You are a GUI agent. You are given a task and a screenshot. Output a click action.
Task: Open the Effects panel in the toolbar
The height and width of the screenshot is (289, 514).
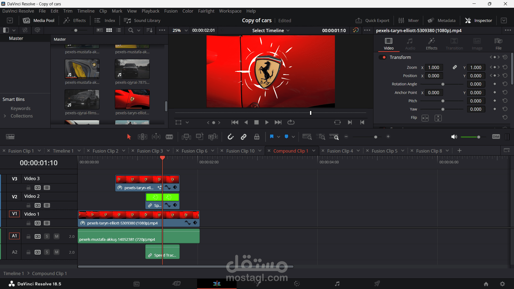click(x=74, y=21)
